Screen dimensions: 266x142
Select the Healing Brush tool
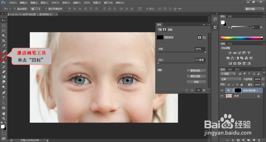[x=3, y=51]
